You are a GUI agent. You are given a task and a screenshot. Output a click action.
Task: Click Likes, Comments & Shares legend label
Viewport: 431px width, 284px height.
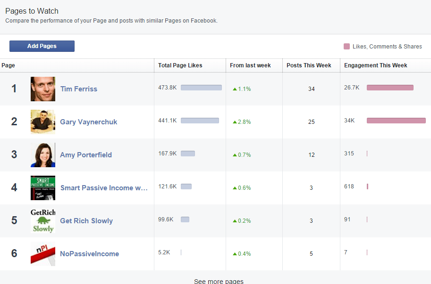(x=387, y=46)
